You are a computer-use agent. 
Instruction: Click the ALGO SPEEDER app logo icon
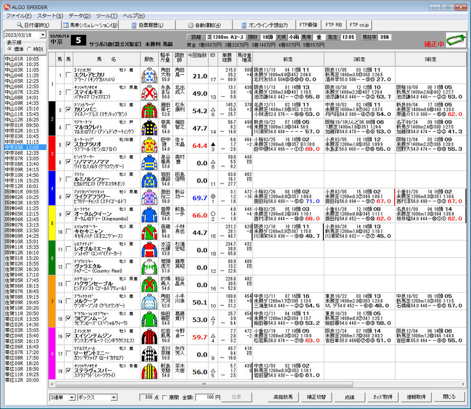pos(7,7)
